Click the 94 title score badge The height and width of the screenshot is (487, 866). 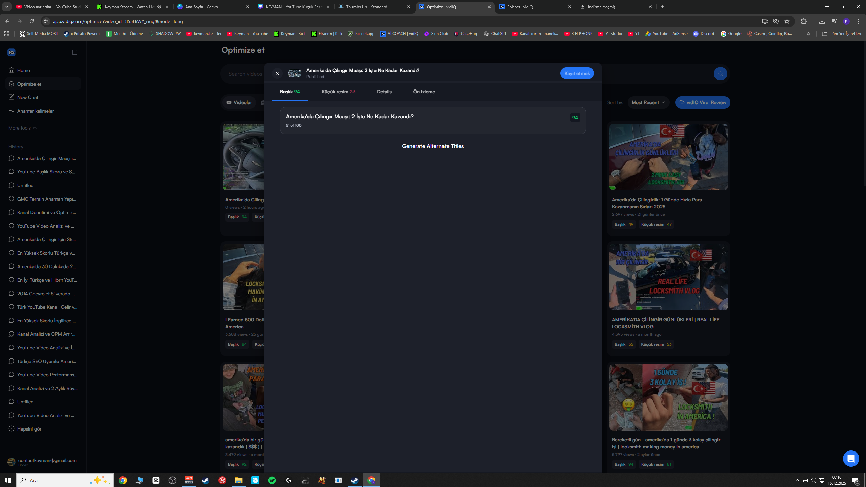[575, 118]
